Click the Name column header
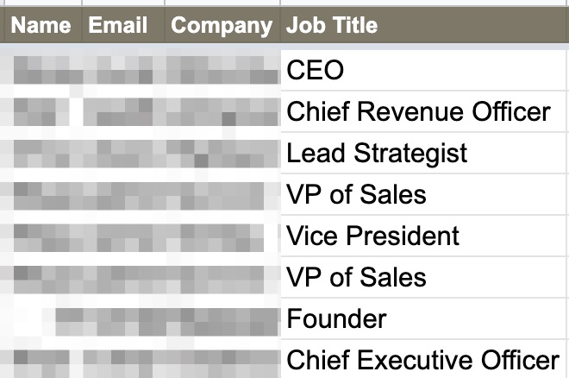 coord(41,25)
